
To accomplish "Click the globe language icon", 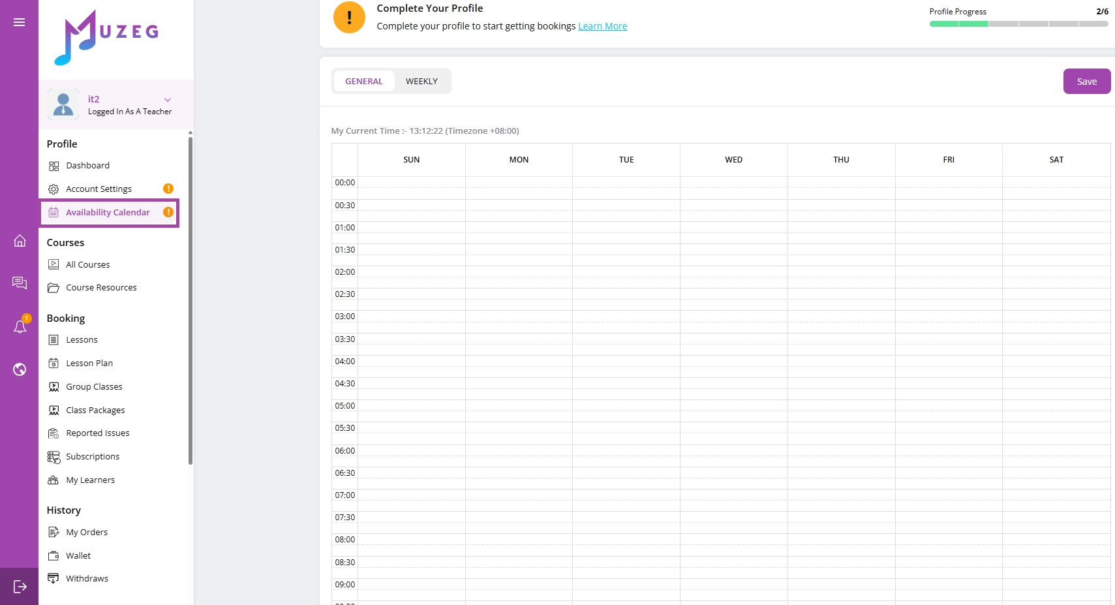I will [x=20, y=369].
